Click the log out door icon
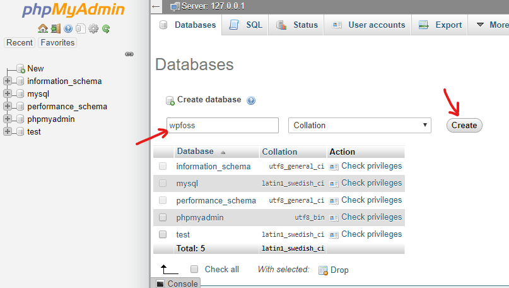The image size is (509, 288). pyautogui.click(x=56, y=28)
